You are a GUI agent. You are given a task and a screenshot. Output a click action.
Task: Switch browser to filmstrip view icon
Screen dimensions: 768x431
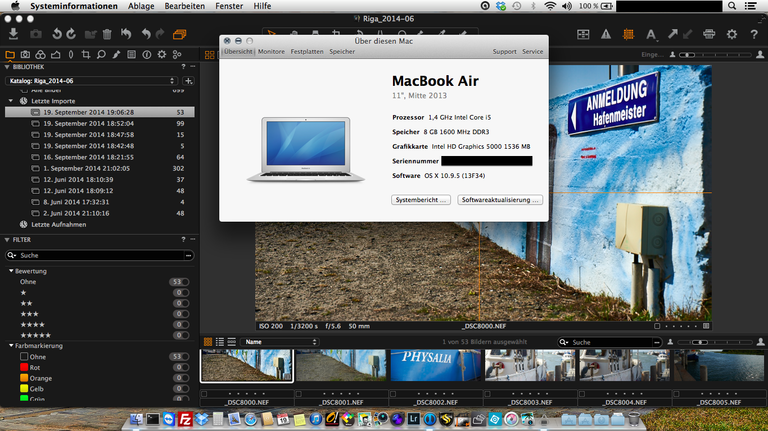pyautogui.click(x=232, y=342)
